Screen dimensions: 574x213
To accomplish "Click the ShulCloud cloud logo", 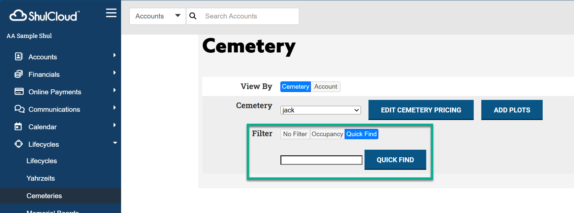I will click(x=18, y=15).
